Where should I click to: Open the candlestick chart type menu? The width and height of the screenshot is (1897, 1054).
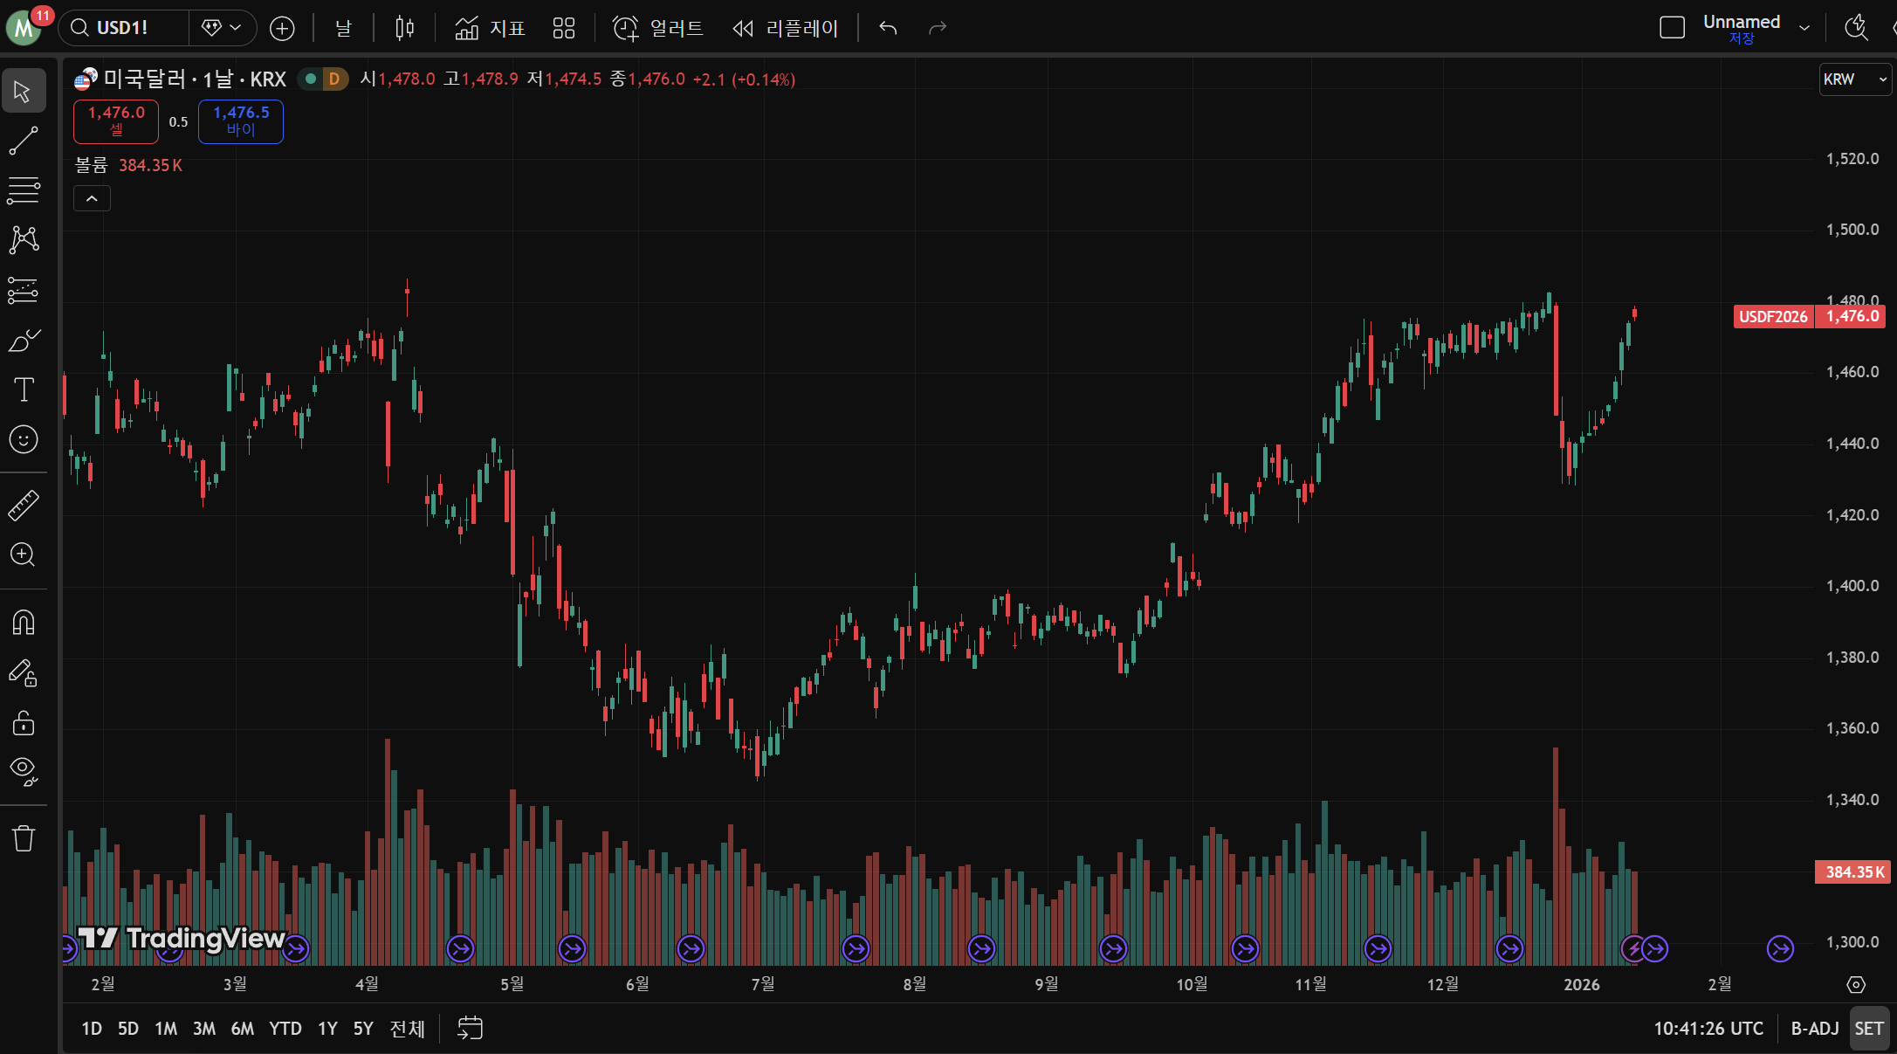click(x=404, y=28)
